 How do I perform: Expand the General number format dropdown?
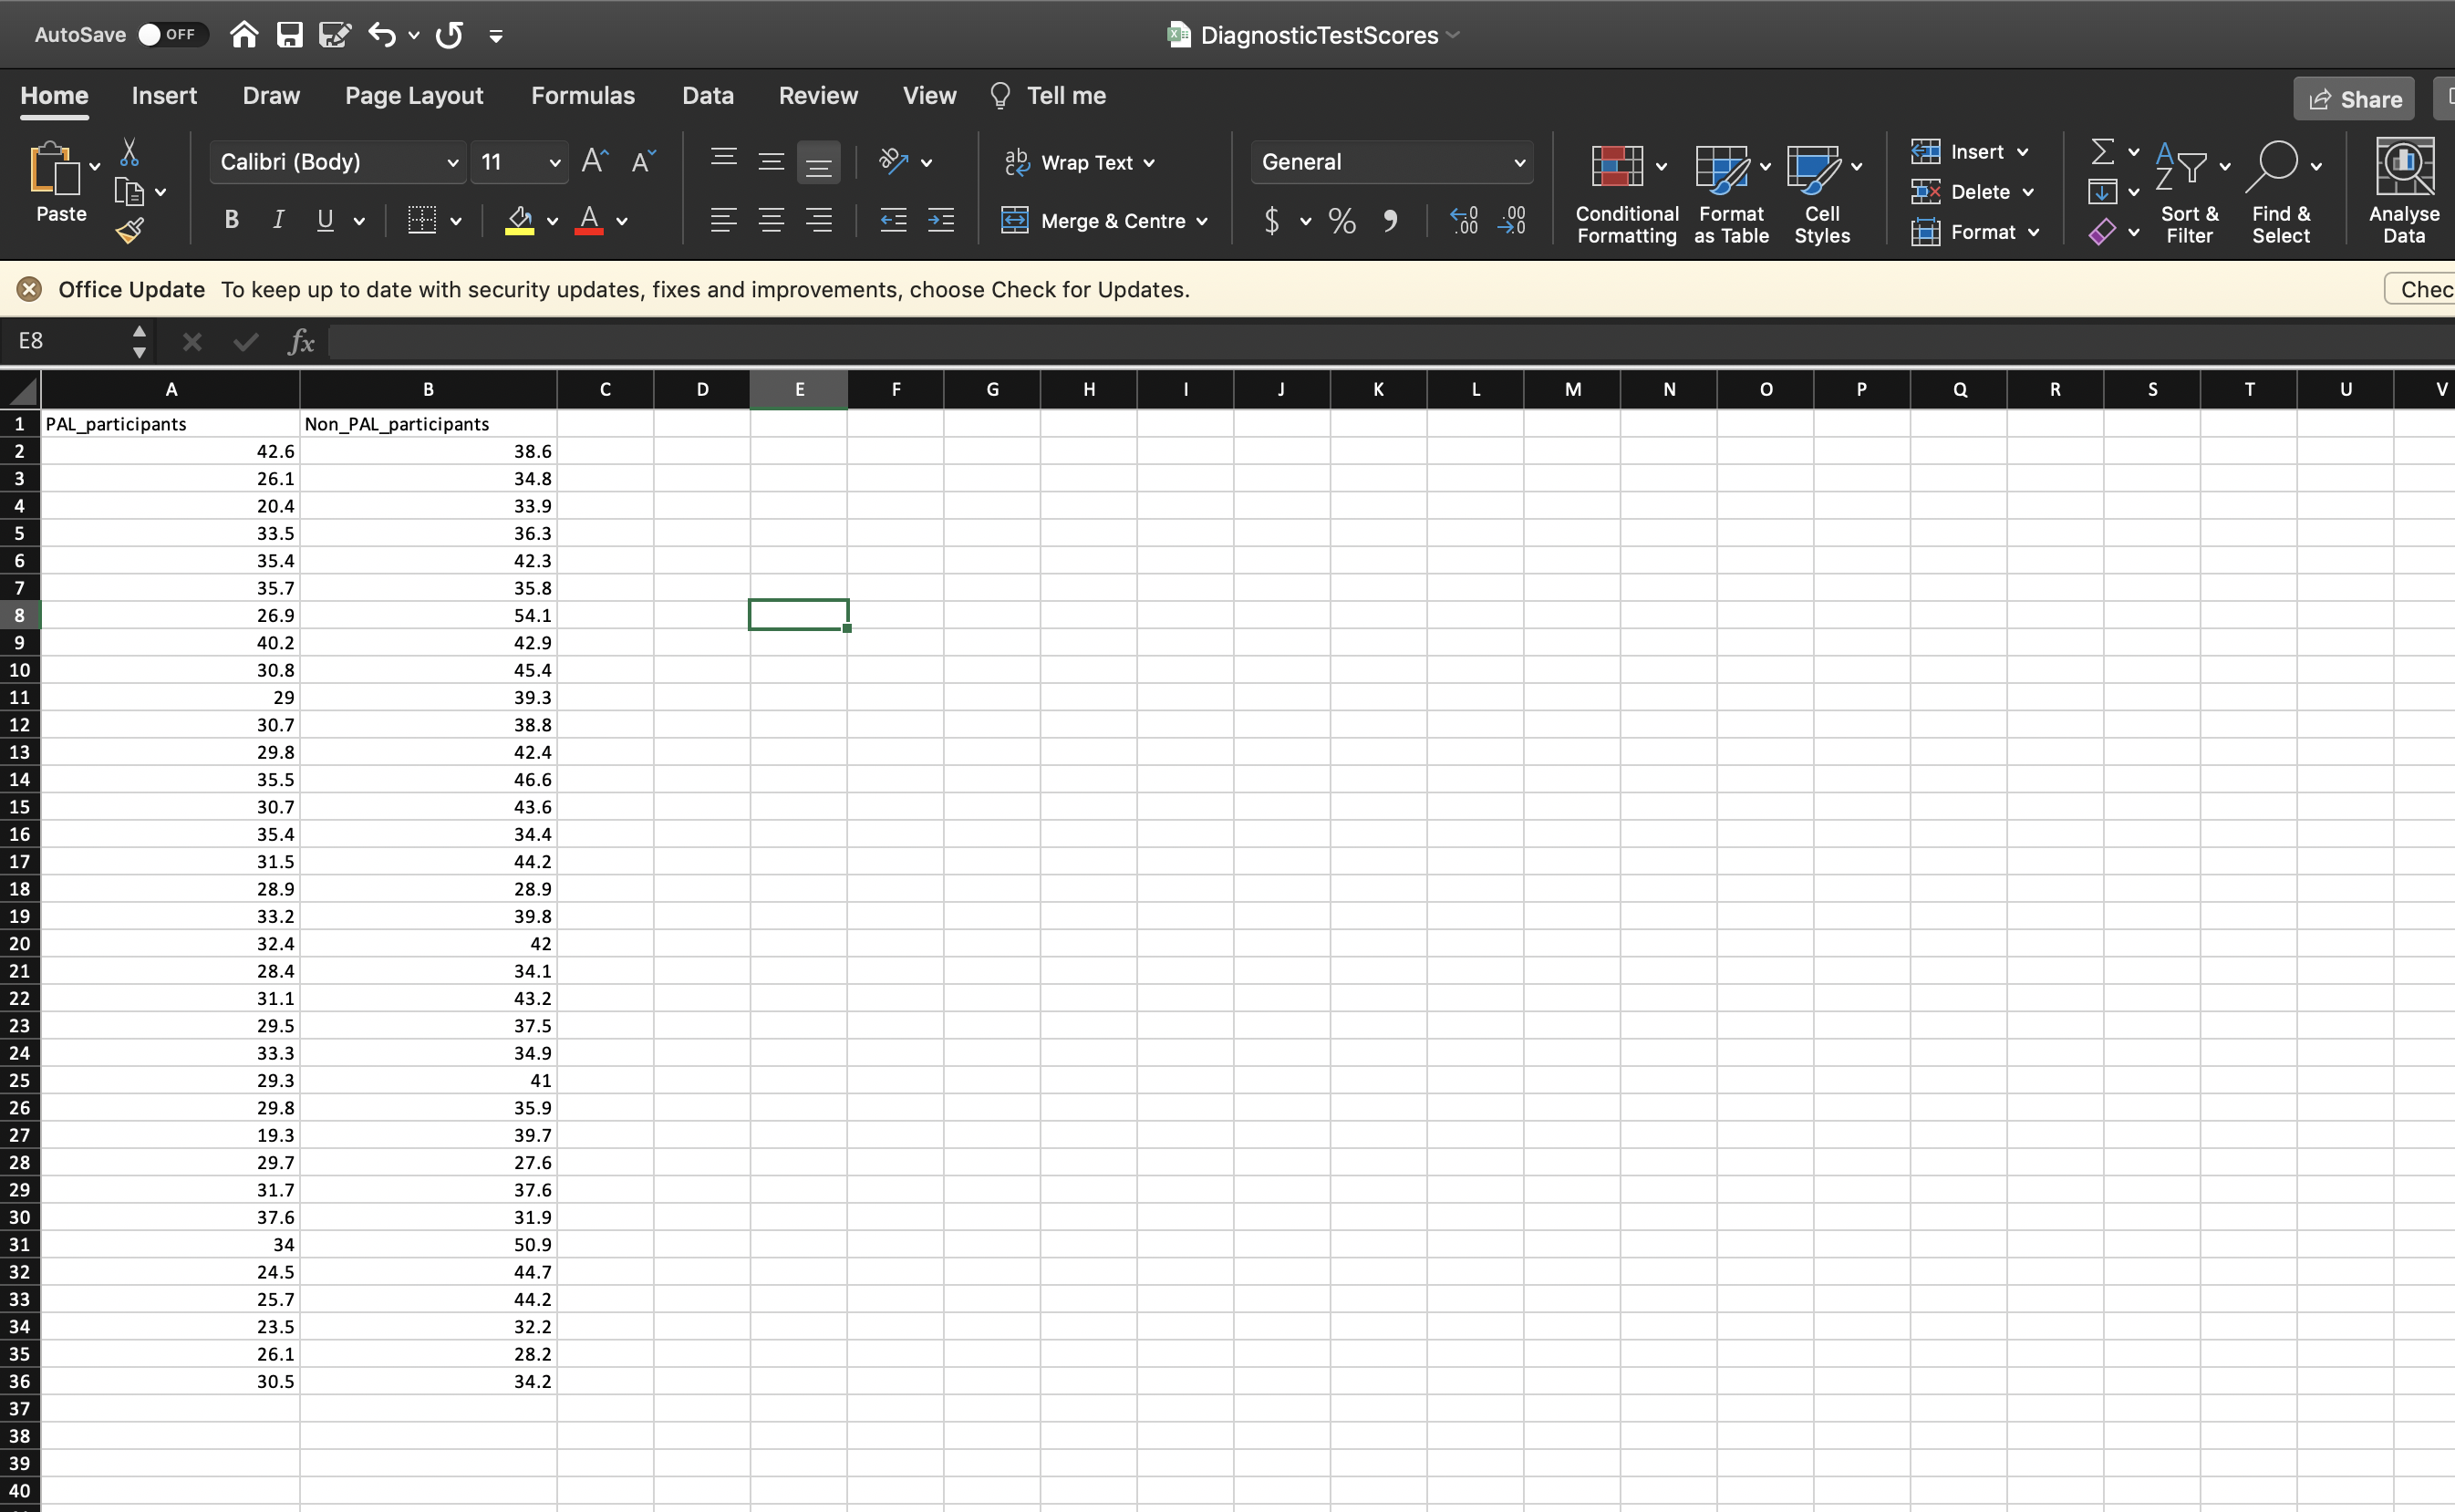tap(1518, 163)
